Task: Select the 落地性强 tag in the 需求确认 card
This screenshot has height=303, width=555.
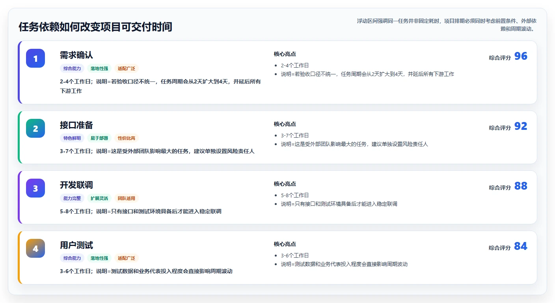Action: 99,68
